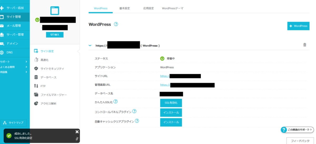Switch to the 基本設定 tab

pos(125,8)
